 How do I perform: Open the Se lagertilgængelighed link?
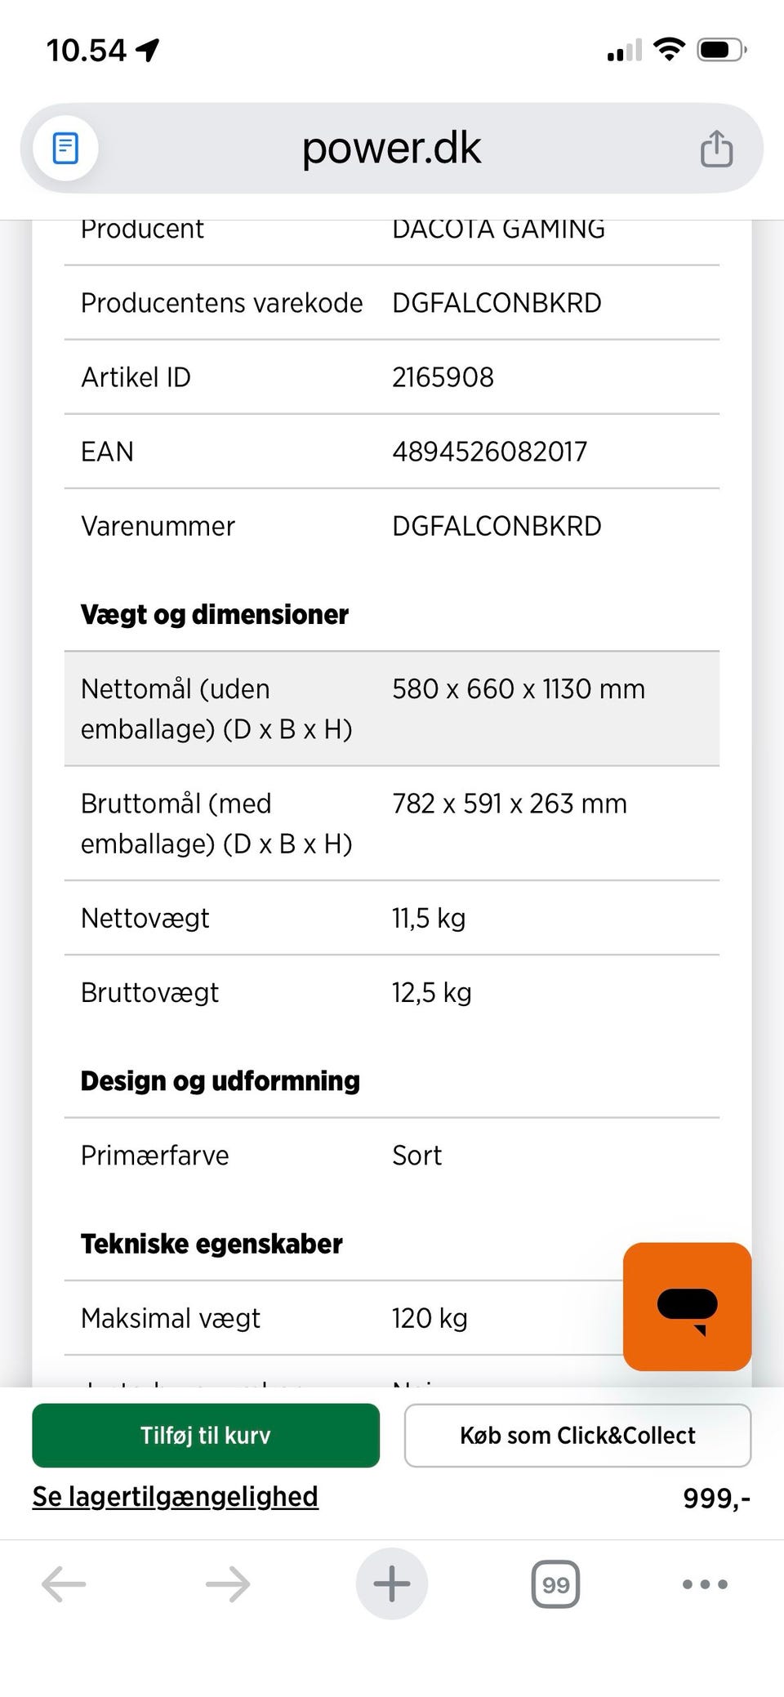point(176,1496)
